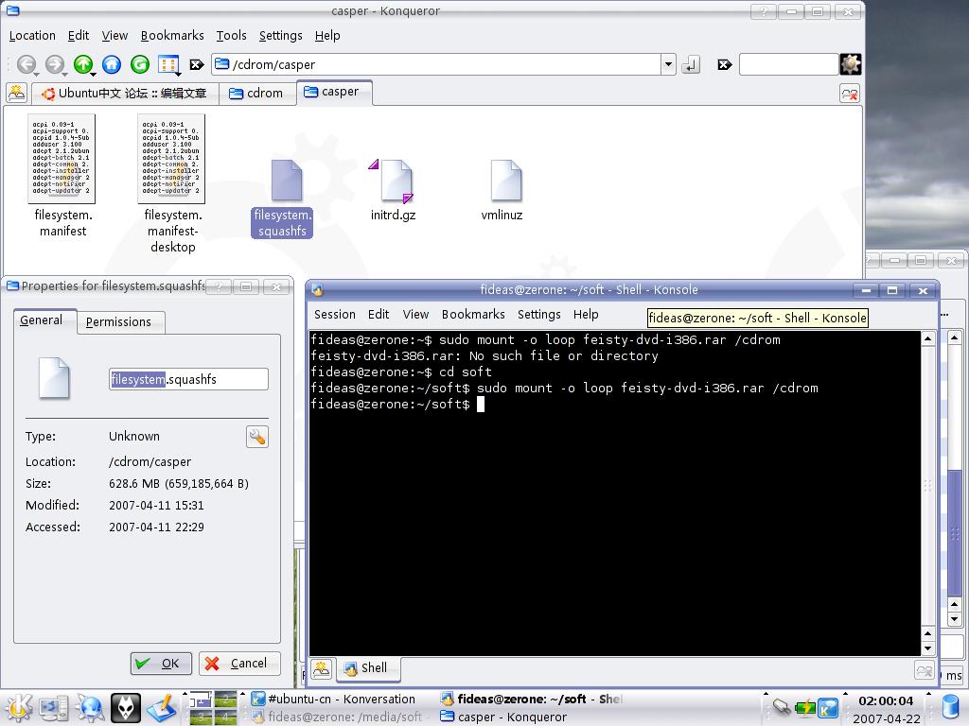Open the General tab in Properties
Viewport: 969px width, 726px height.
click(x=44, y=320)
